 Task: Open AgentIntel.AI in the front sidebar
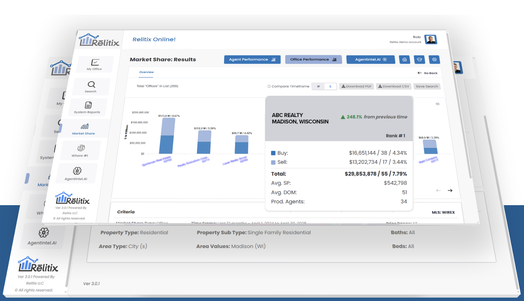pos(76,174)
